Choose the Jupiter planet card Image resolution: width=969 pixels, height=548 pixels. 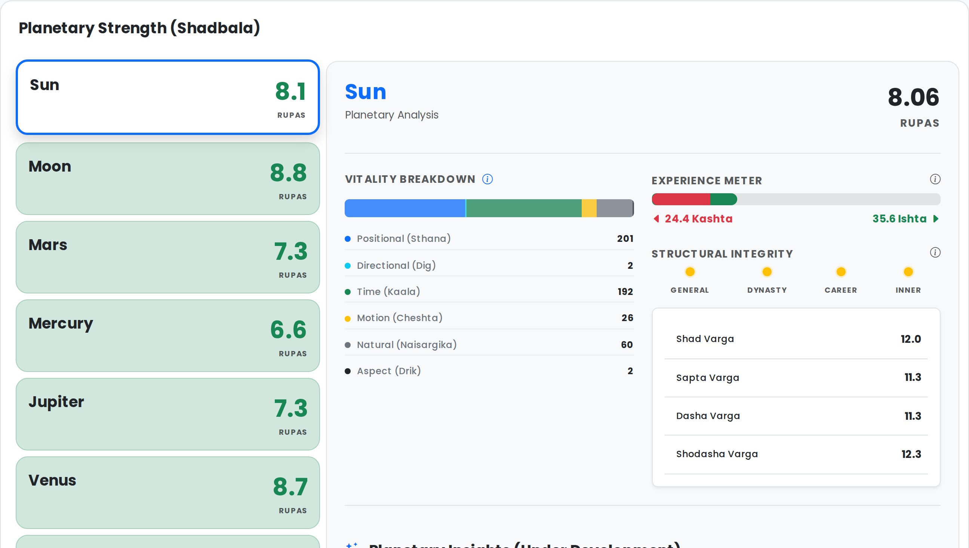[x=167, y=414]
